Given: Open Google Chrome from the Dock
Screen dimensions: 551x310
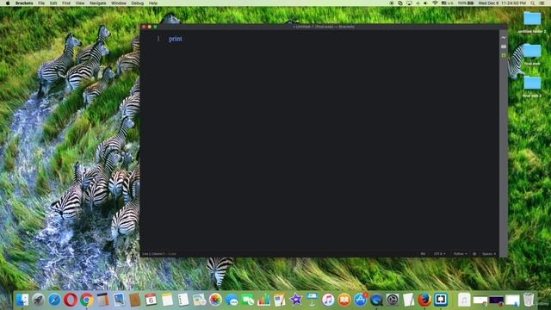Looking at the screenshot, I should click(87, 300).
